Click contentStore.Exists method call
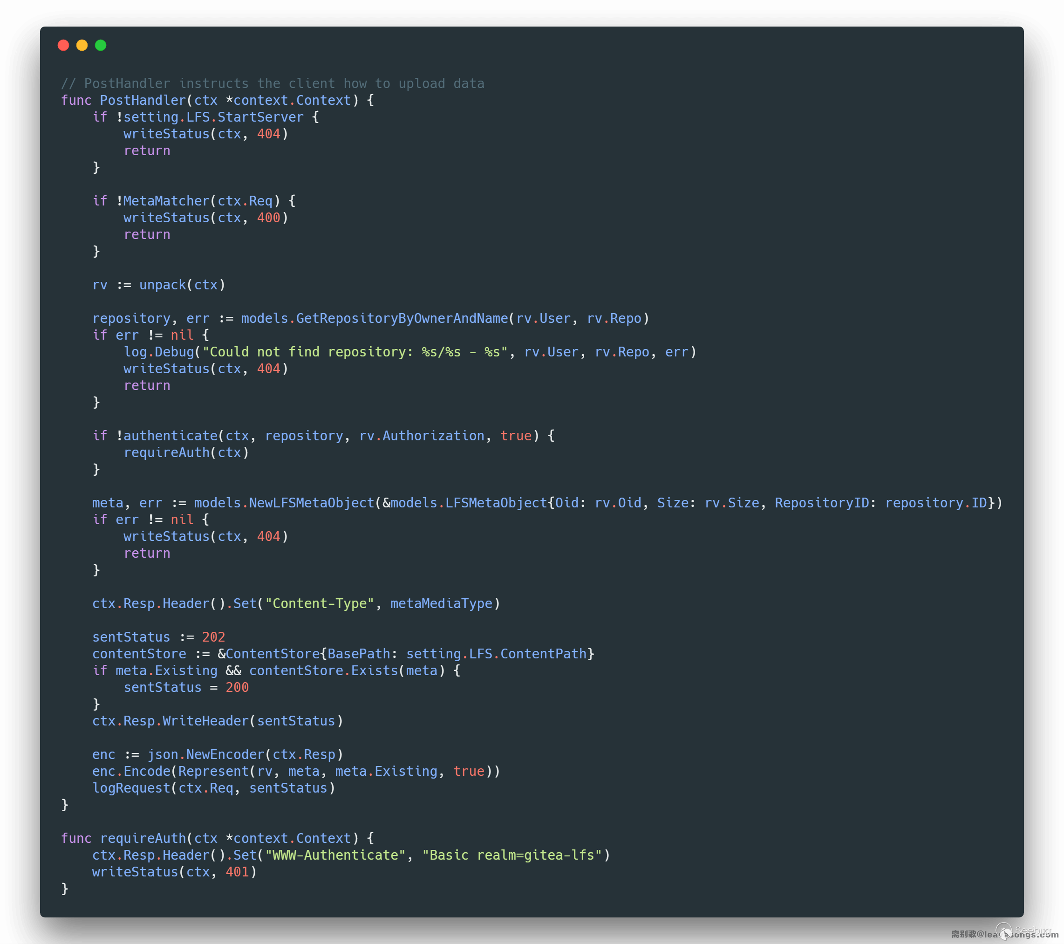The height and width of the screenshot is (944, 1064). (323, 670)
